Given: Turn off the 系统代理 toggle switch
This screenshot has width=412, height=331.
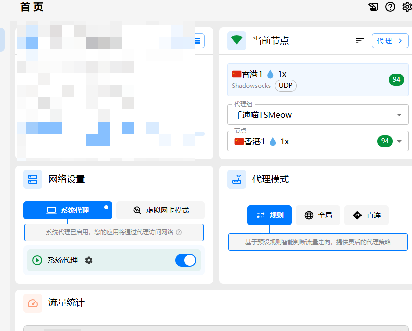Looking at the screenshot, I should click(x=185, y=260).
